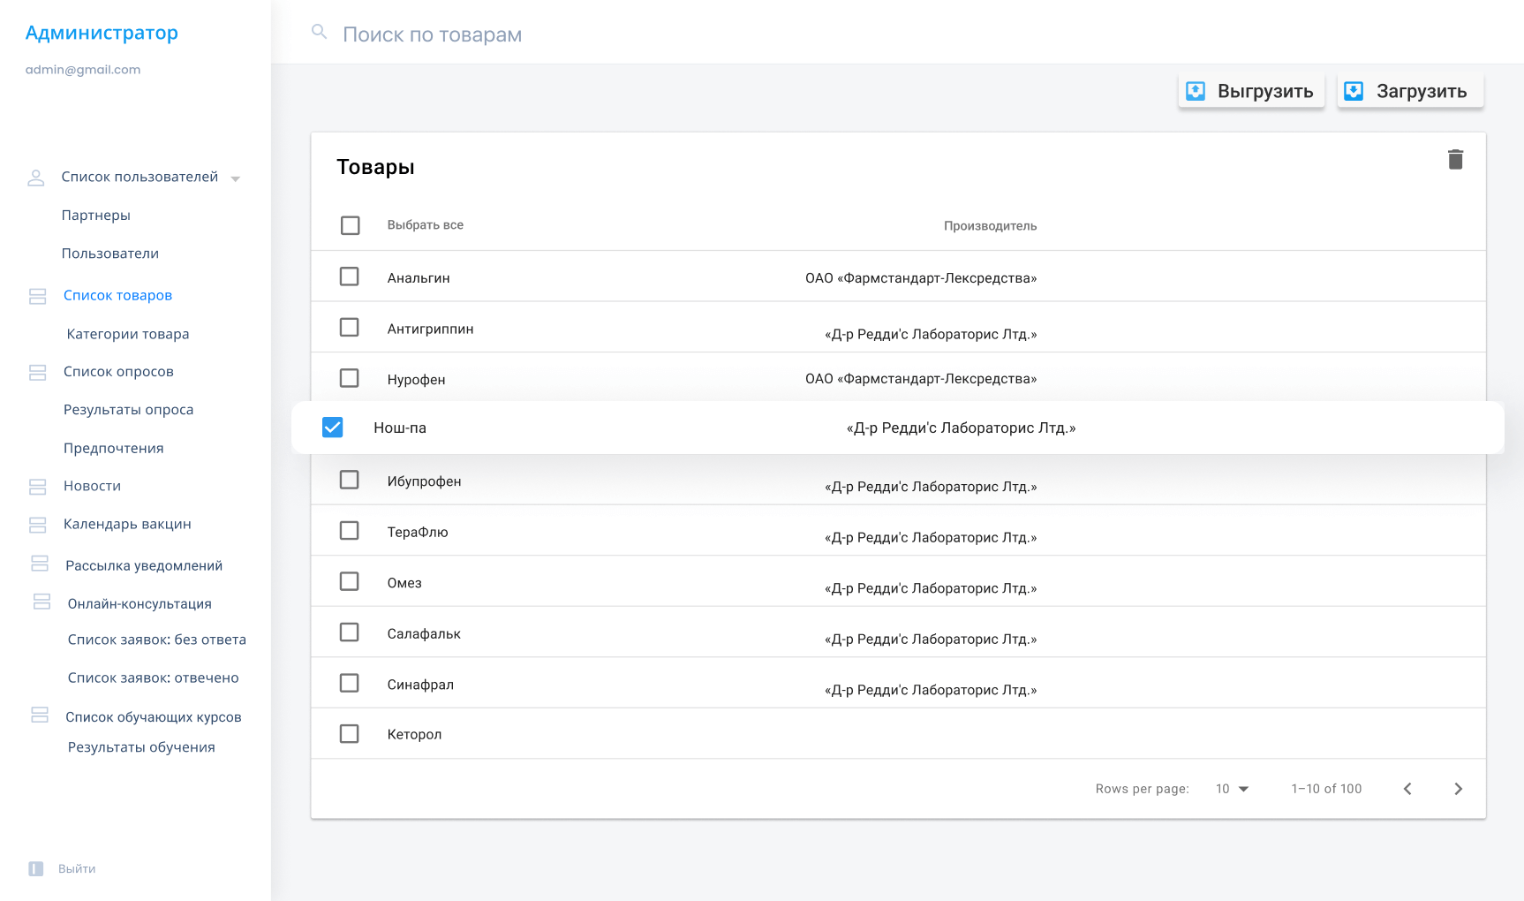Open Результаты опроса in sidebar
Image resolution: width=1524 pixels, height=901 pixels.
[x=128, y=410]
